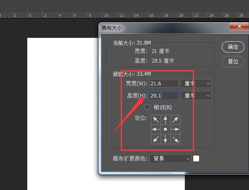Click current width value 21 厘米
The height and width of the screenshot is (190, 249).
161,51
